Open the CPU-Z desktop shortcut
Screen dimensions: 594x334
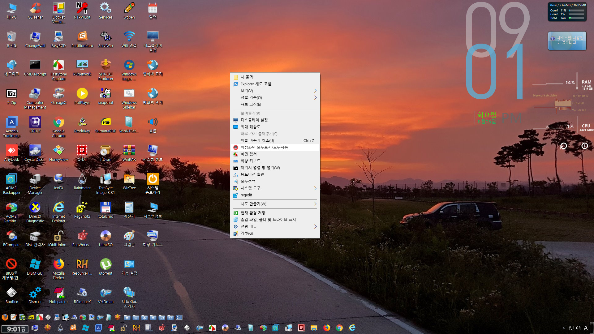point(35,125)
